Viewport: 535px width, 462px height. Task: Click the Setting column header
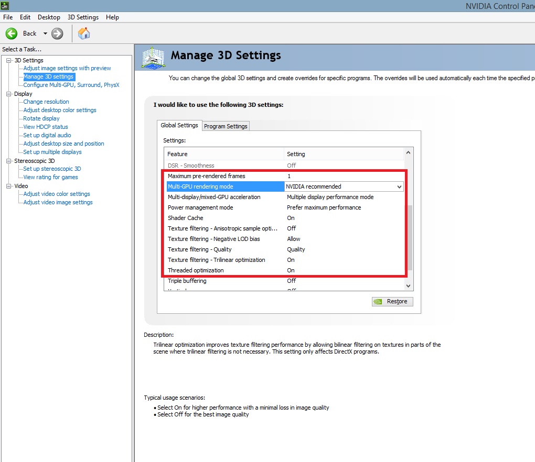[344, 154]
